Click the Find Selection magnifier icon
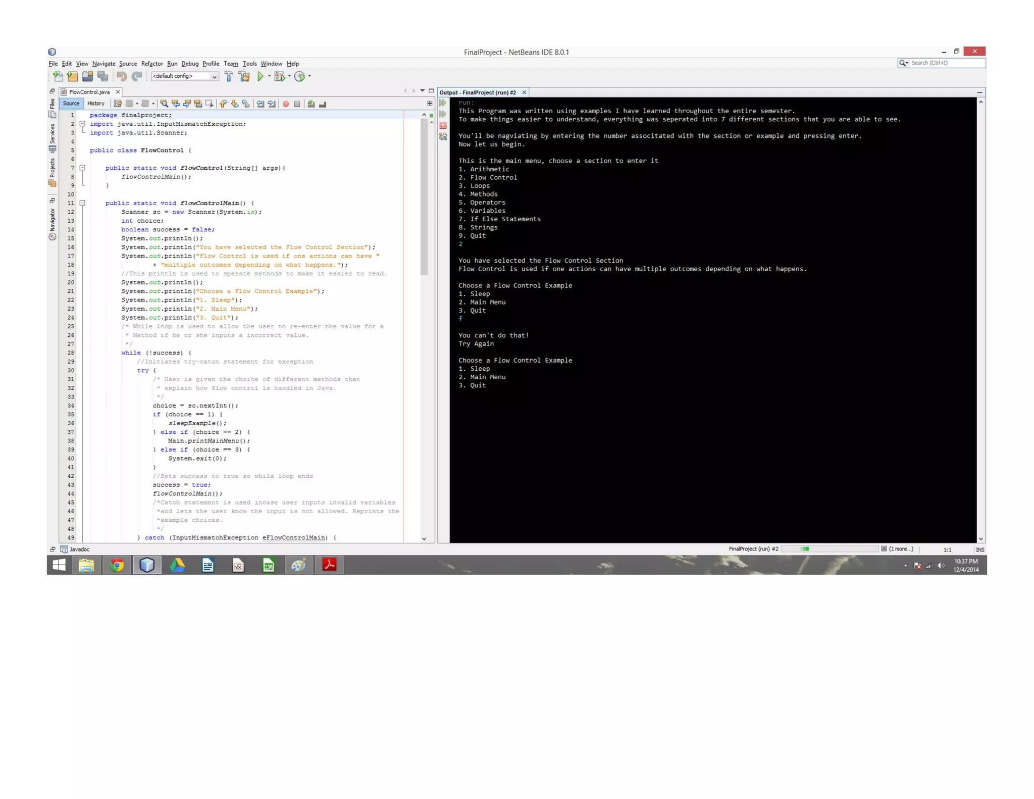This screenshot has height=799, width=1034. pyautogui.click(x=164, y=104)
